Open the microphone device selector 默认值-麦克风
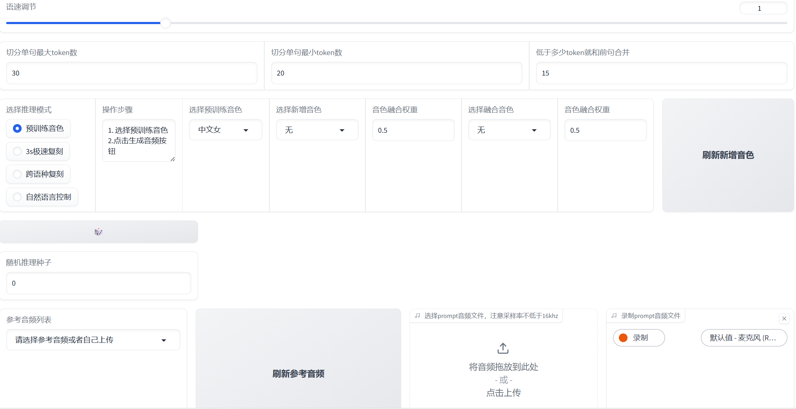The height and width of the screenshot is (409, 796). click(x=744, y=338)
